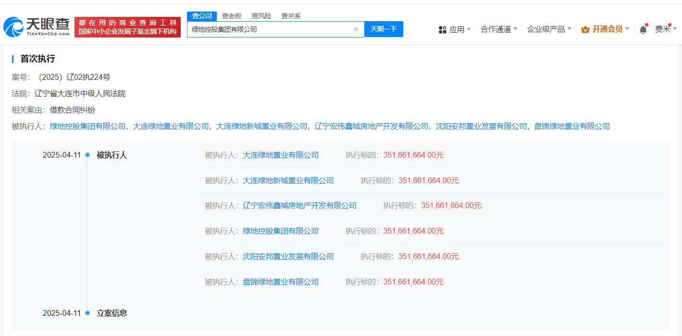This screenshot has height=336, width=682.
Task: Expand the 企业级产品 dropdown
Action: tap(549, 29)
